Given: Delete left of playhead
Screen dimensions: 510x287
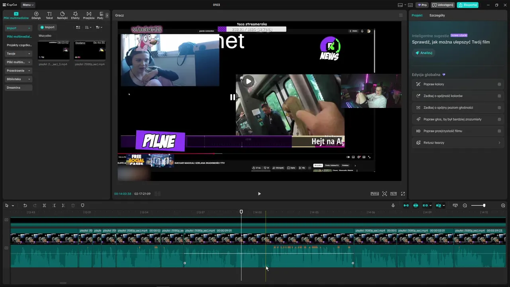Looking at the screenshot, I should tap(54, 205).
